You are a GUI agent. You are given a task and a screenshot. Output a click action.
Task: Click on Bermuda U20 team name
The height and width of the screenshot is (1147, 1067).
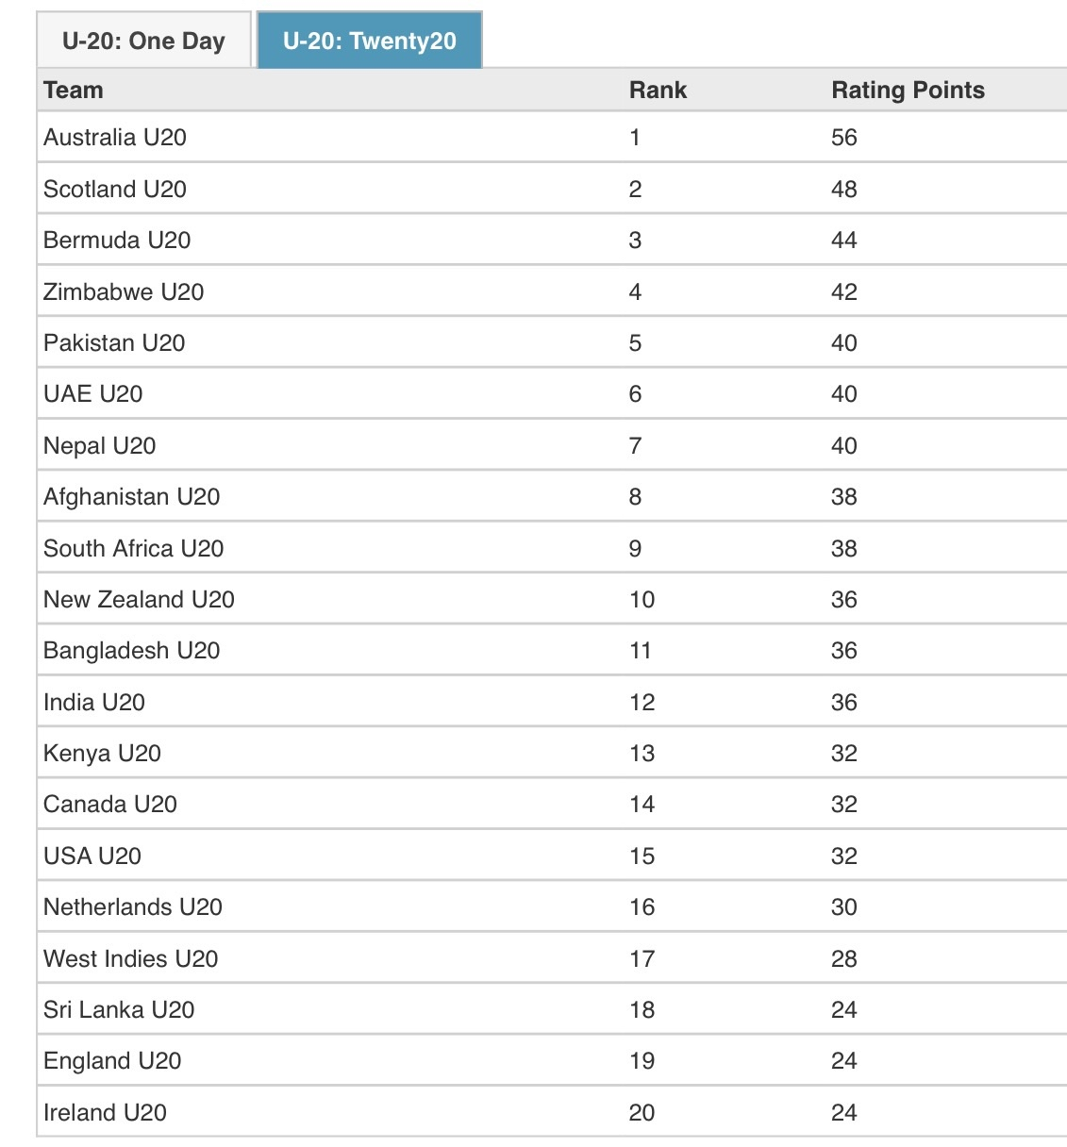pos(117,241)
